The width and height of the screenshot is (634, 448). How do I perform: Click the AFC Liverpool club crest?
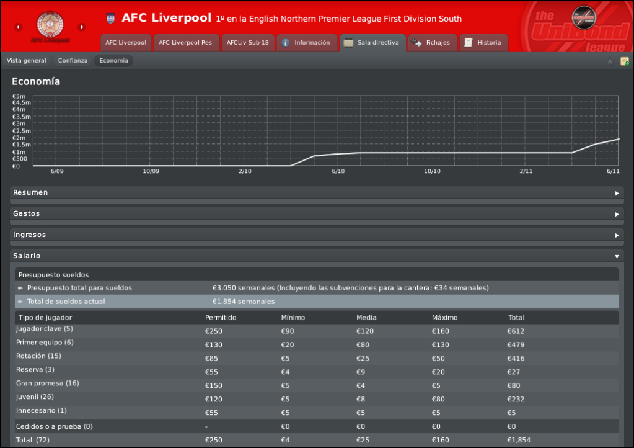click(x=50, y=25)
